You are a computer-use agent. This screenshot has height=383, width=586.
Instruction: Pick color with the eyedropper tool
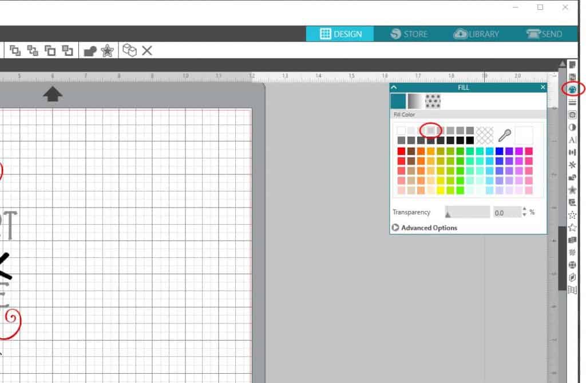[505, 135]
